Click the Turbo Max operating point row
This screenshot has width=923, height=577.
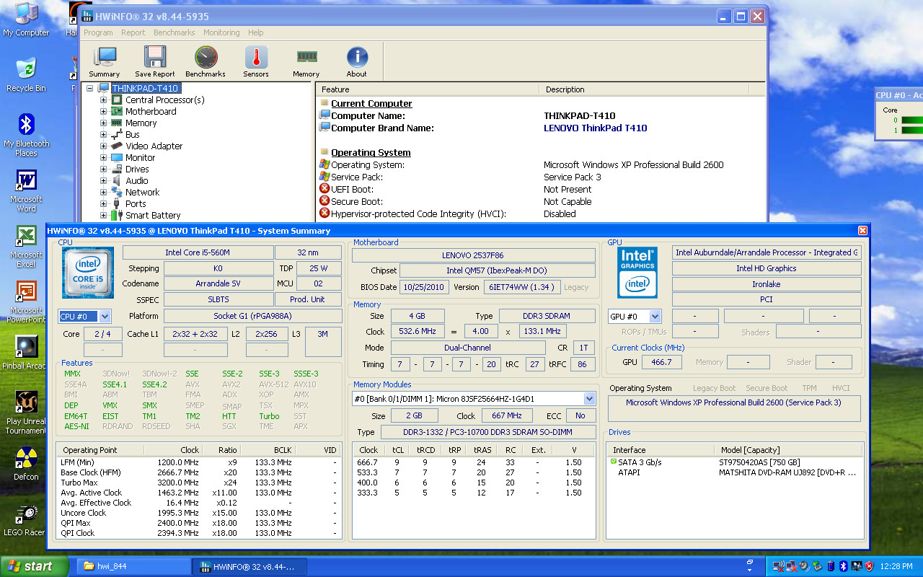198,483
